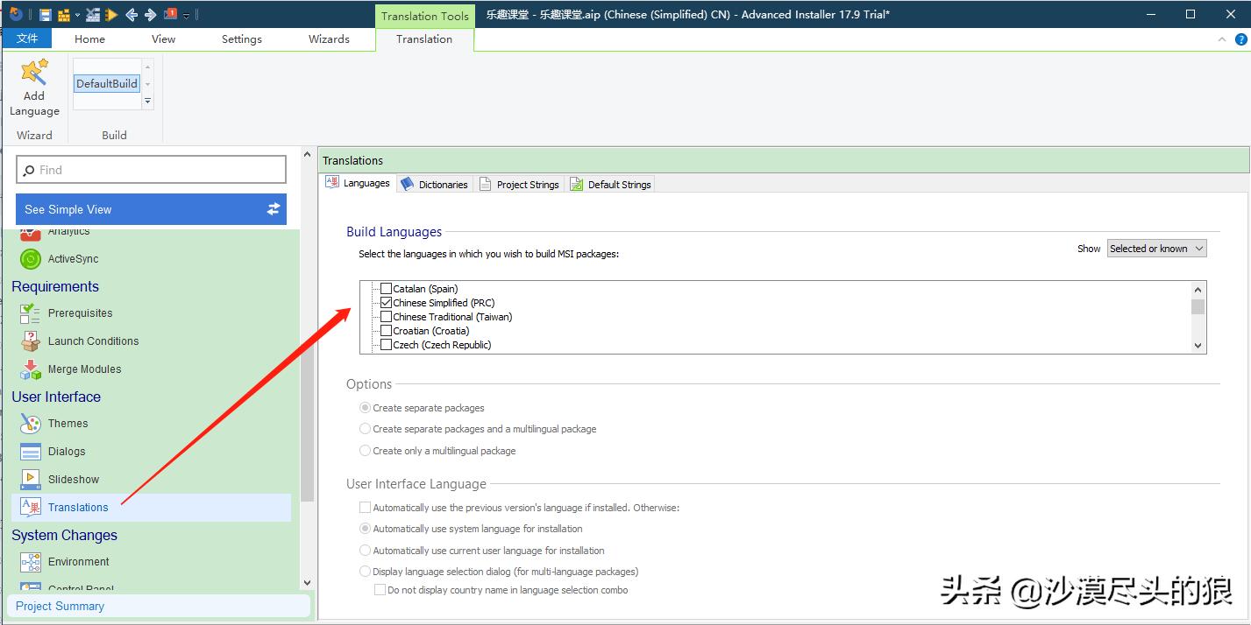
Task: Open the Prerequisites page icon
Action: (31, 313)
